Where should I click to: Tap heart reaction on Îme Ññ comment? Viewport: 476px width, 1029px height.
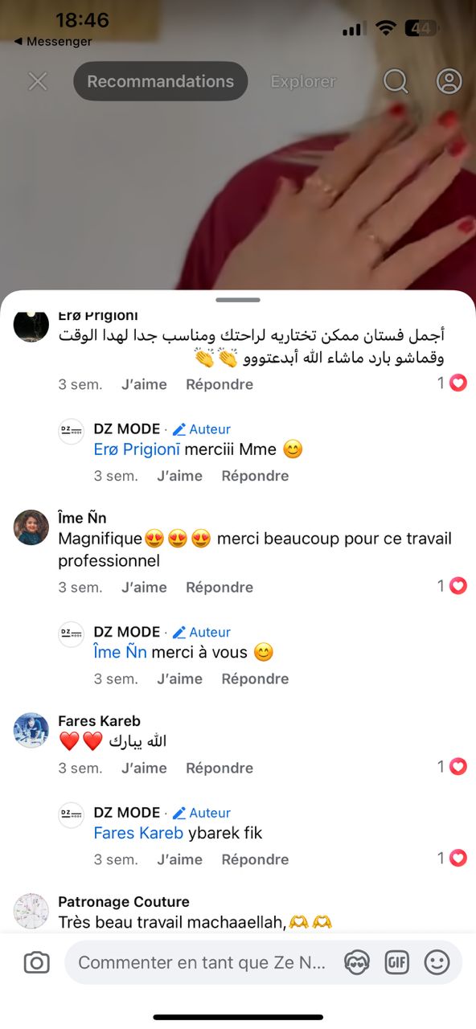(458, 586)
